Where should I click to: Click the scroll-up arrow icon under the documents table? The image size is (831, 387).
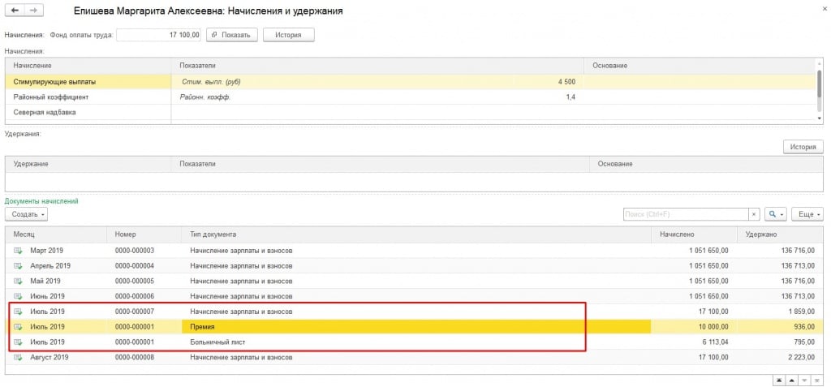790,380
